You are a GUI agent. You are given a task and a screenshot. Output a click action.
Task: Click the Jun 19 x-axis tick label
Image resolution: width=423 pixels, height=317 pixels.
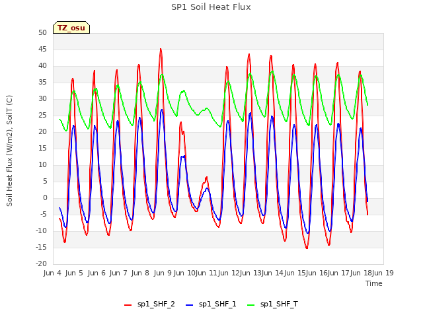(383, 273)
